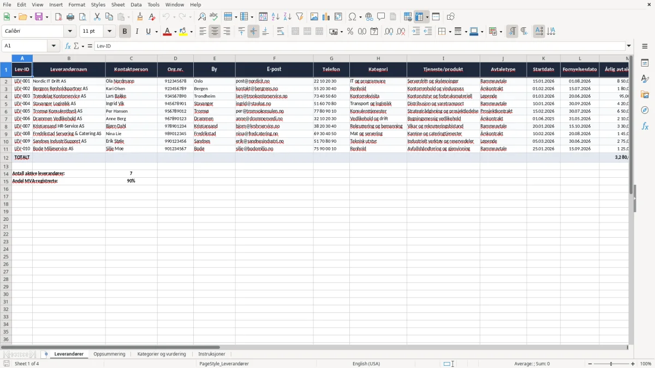
Task: Toggle Italic formatting
Action: (x=136, y=32)
